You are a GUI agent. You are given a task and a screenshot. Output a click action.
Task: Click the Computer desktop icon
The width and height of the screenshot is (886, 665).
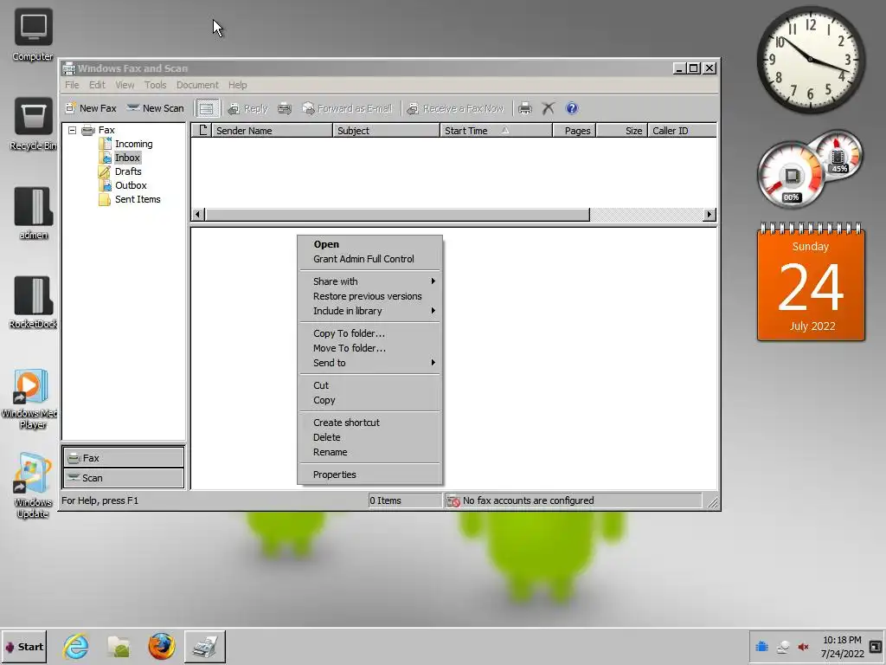point(33,35)
